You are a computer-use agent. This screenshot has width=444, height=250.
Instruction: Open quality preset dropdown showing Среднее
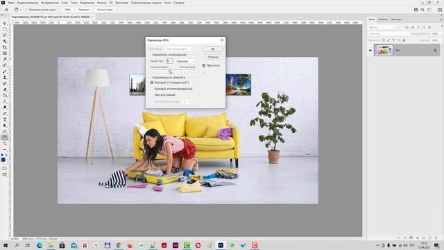point(185,61)
